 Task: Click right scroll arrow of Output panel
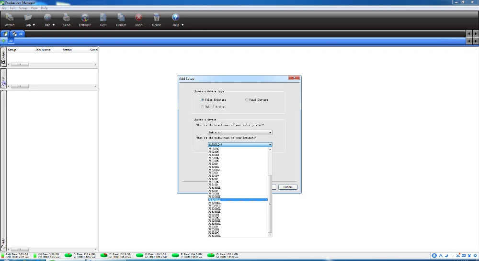tap(95, 65)
